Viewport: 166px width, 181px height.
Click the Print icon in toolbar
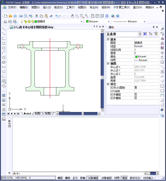tap(21, 16)
